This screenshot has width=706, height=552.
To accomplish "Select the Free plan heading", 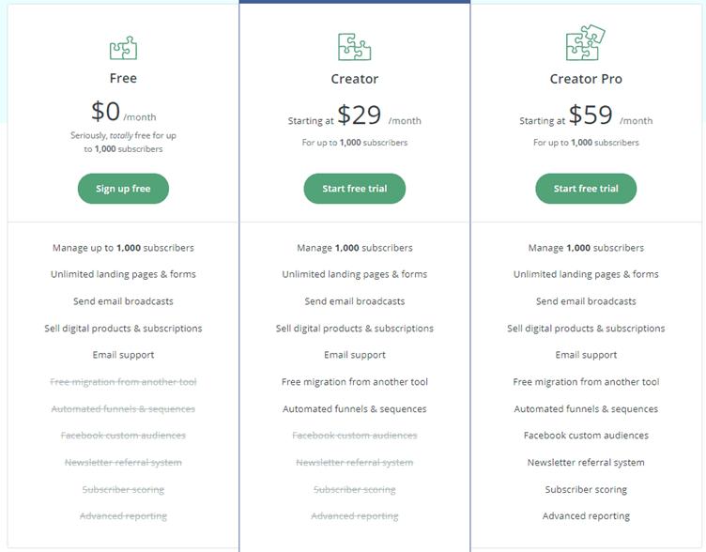I will [x=123, y=78].
